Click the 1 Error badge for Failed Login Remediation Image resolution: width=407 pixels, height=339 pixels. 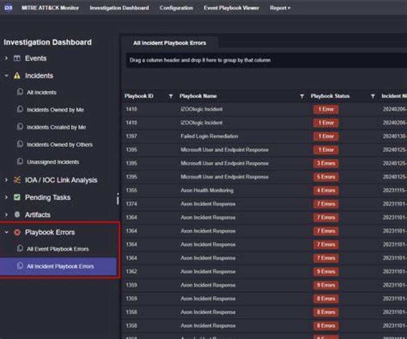click(326, 136)
